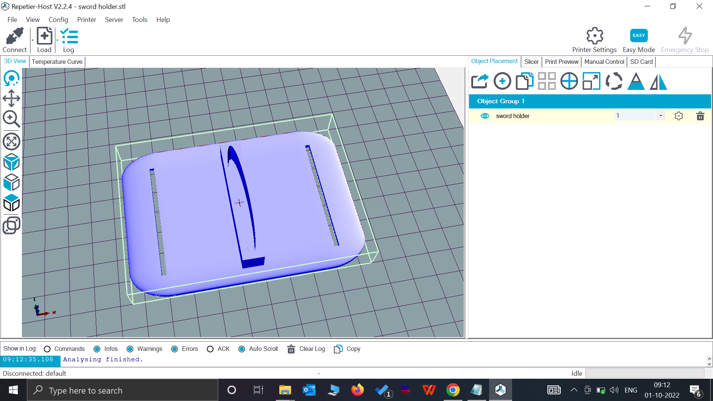Select the move viewport tool
Viewport: 713px width, 401px height.
(11, 99)
